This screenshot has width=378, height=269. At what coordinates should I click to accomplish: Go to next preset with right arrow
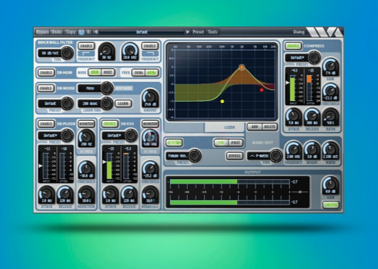click(x=187, y=32)
